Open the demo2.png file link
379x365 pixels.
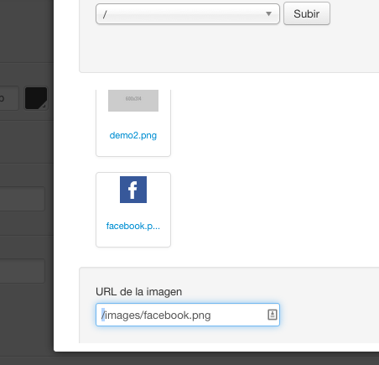click(133, 135)
